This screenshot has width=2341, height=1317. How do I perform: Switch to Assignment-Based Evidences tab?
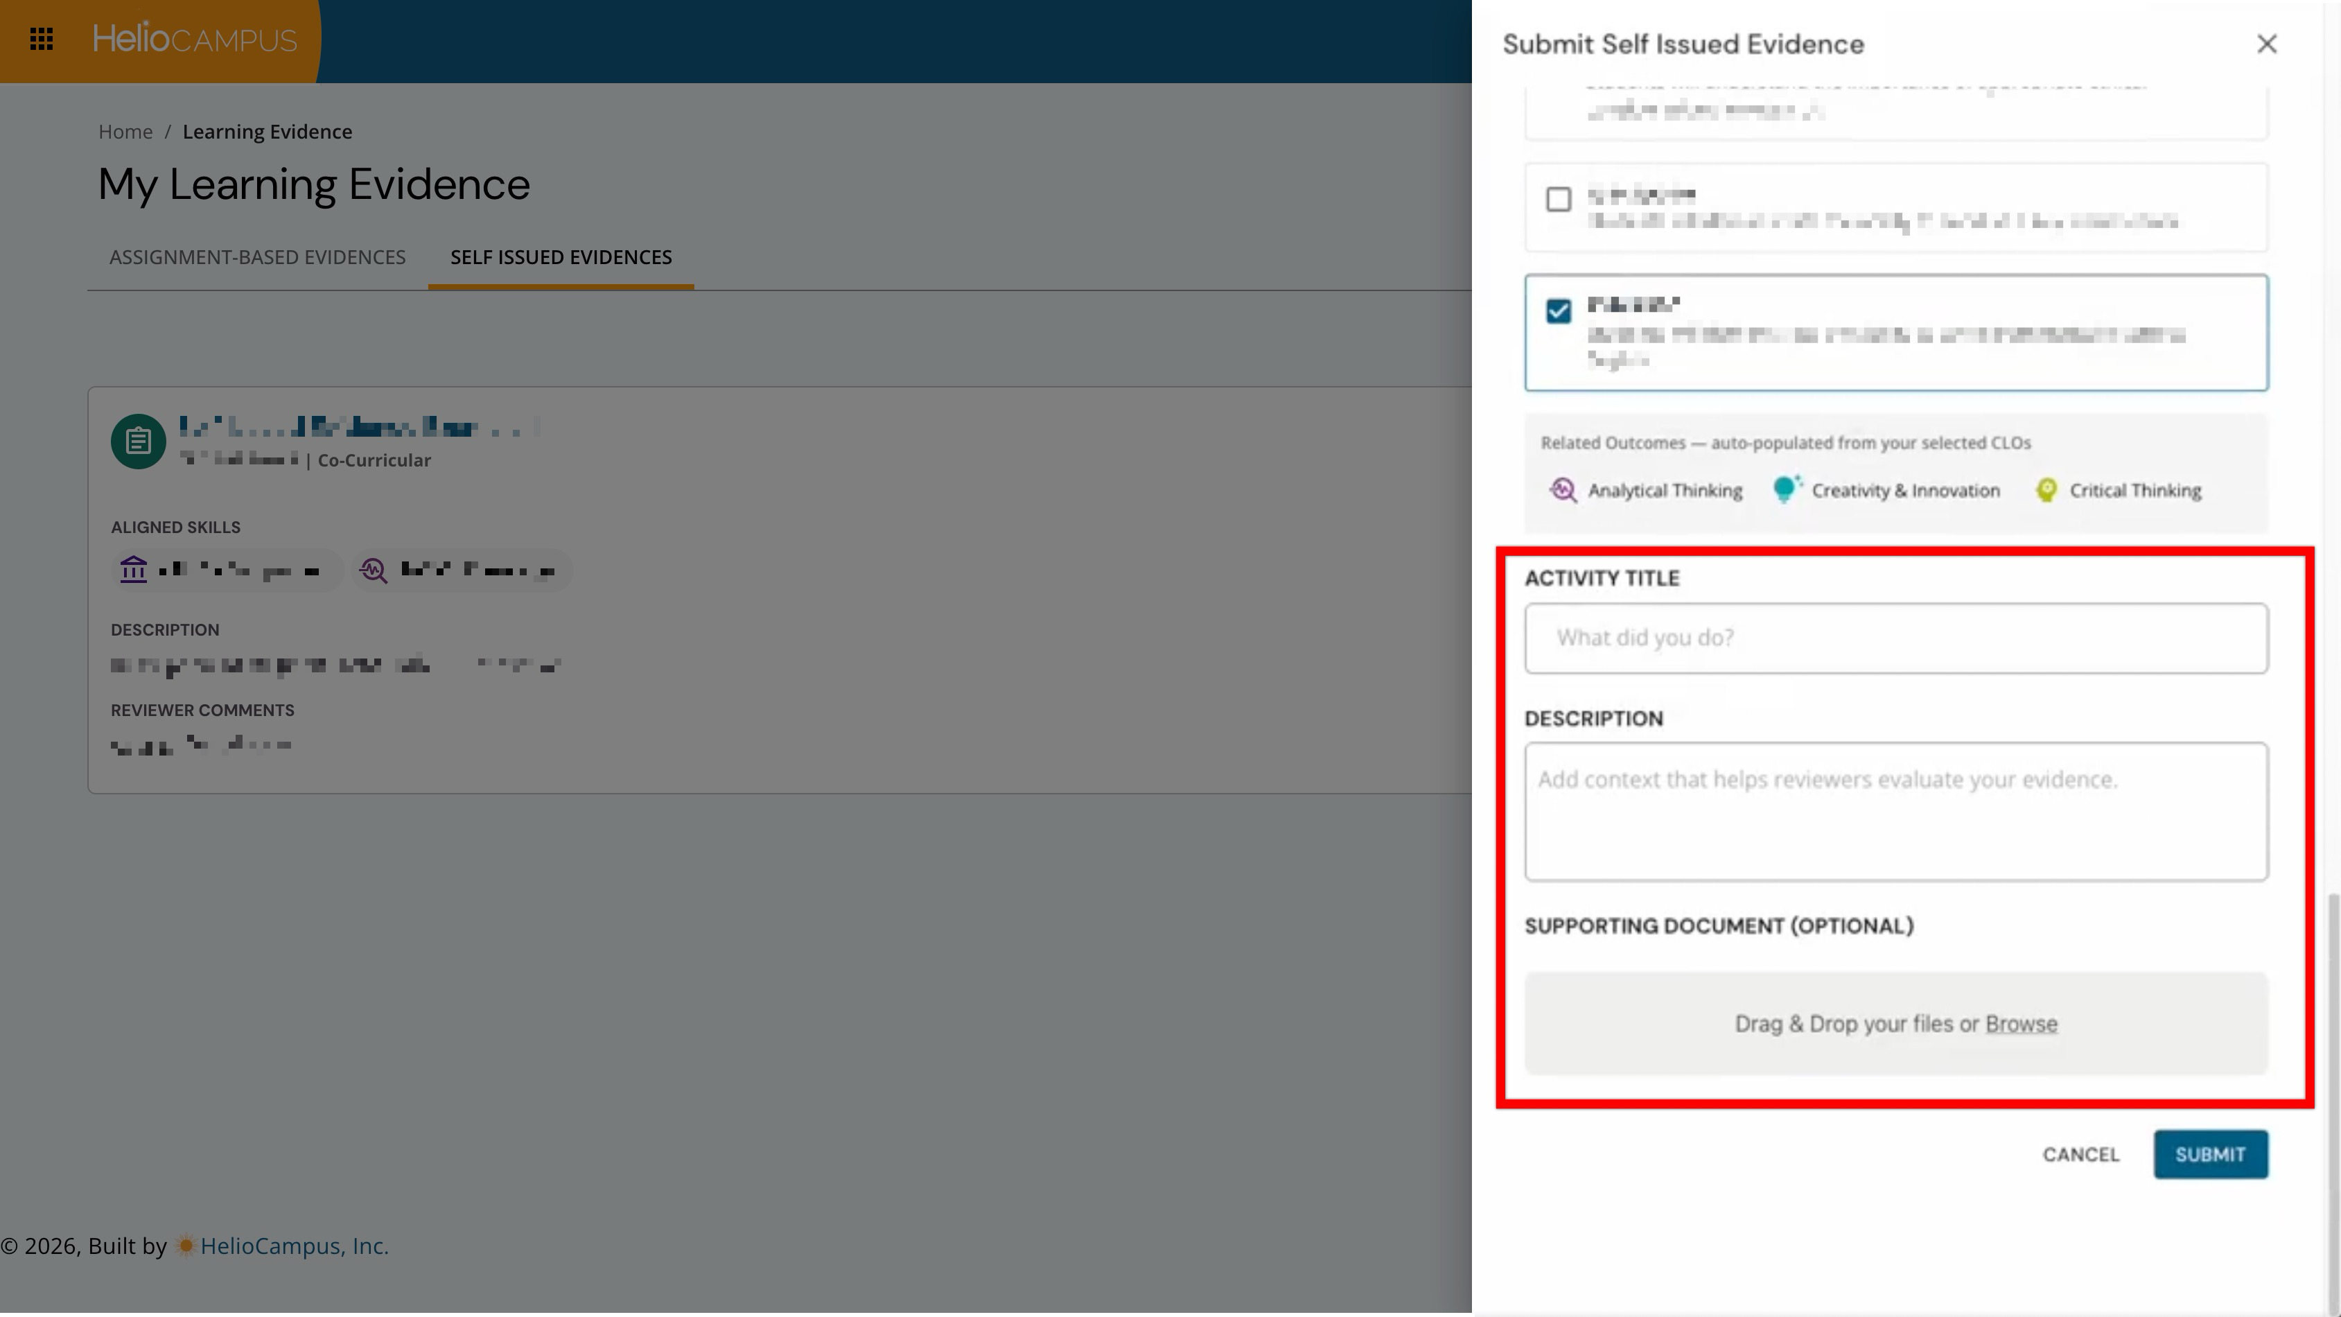click(x=257, y=257)
